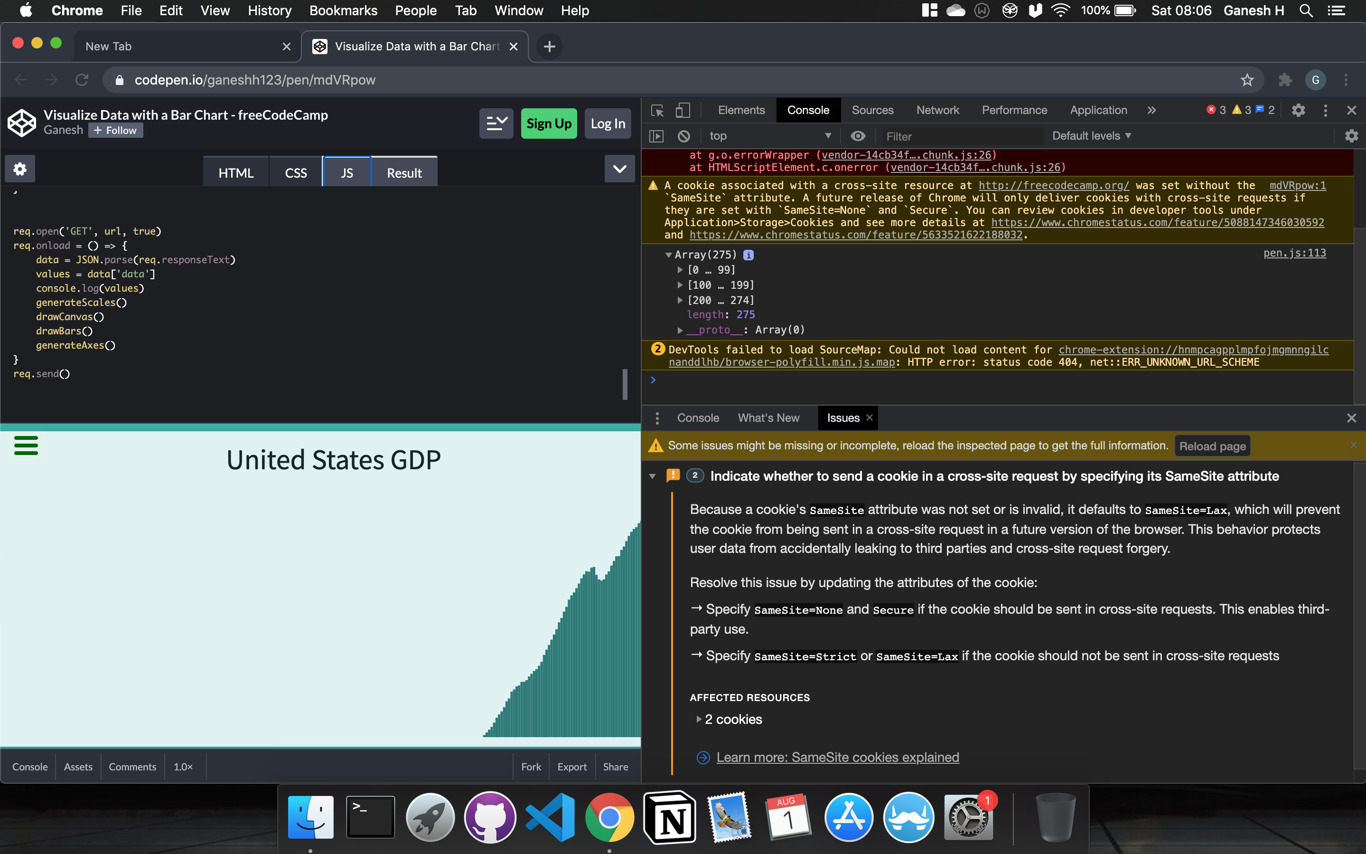
Task: Click the Reload page button
Action: [x=1212, y=446]
